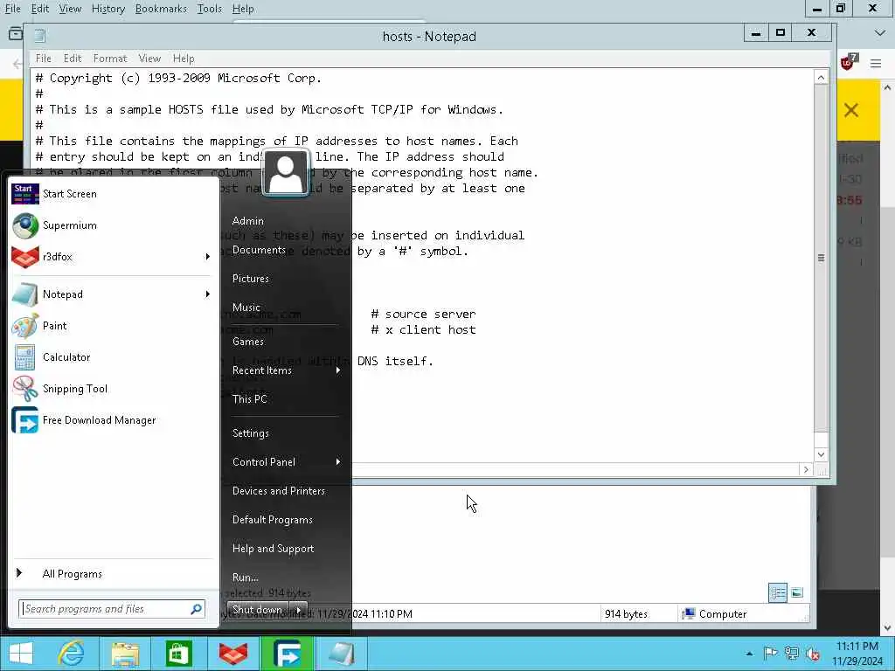
Task: Click Notepad scroll up arrow
Action: [x=821, y=78]
